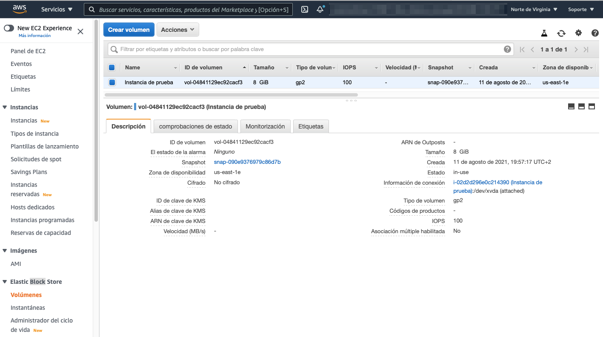Open the notifications bell
Screen dimensions: 603x337
coord(320,9)
